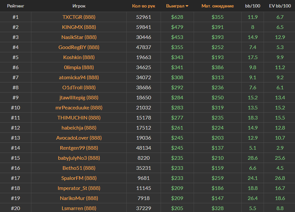This screenshot has width=295, height=212.
Task: Click on Koshkin (888) player name
Action: 79,57
